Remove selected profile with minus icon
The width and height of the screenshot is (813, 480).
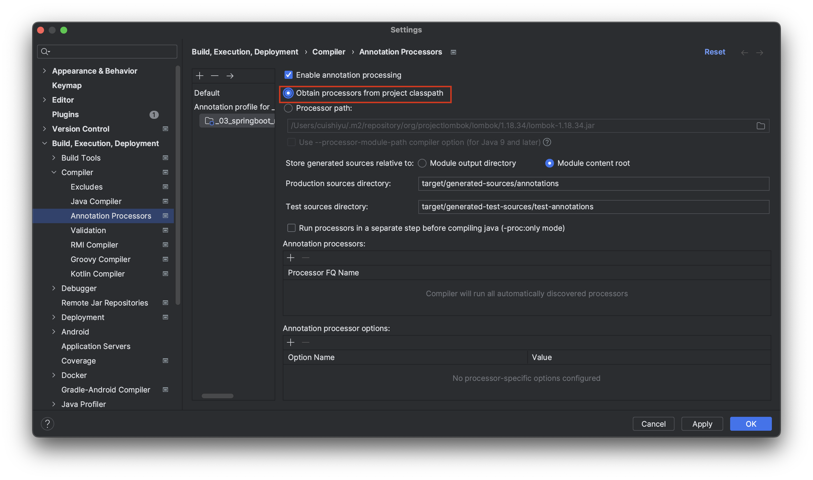pos(215,76)
